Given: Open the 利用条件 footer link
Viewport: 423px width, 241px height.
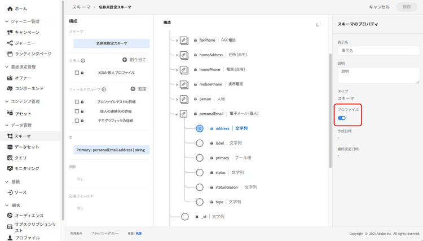Looking at the screenshot, I should [x=76, y=234].
